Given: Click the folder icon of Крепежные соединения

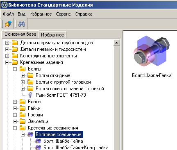Looking at the screenshot, I should pos(23,128).
